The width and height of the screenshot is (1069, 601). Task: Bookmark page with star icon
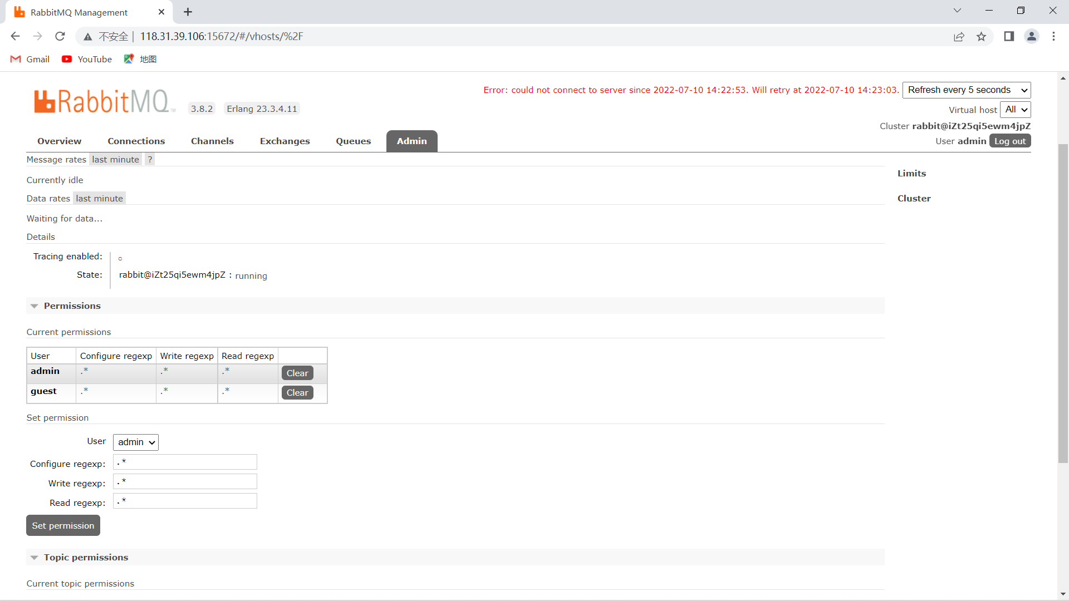pyautogui.click(x=981, y=36)
